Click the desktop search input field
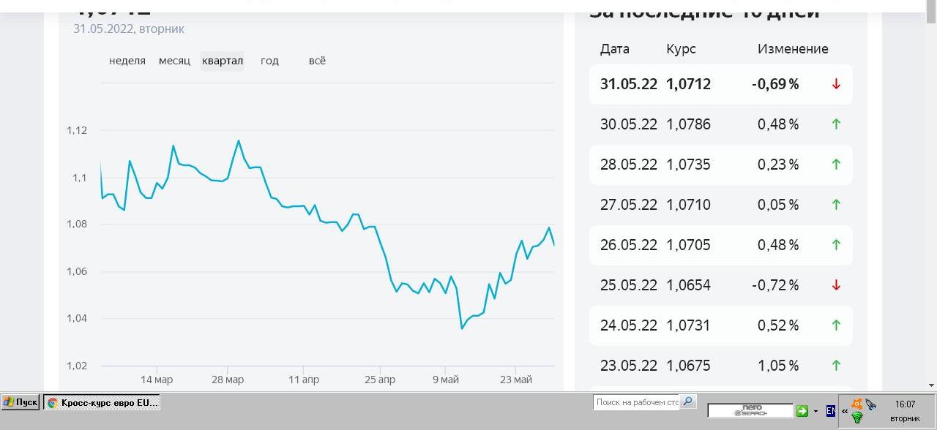The width and height of the screenshot is (937, 430). point(636,402)
